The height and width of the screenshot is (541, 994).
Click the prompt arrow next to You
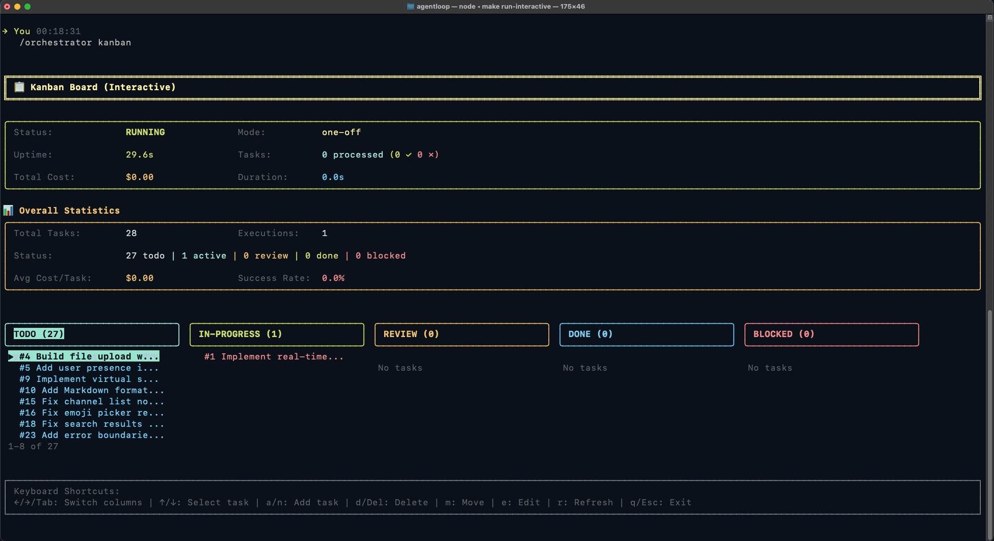click(5, 31)
